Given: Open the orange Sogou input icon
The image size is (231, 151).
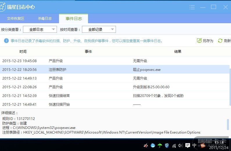Looking at the screenshot, I should coord(203,145).
